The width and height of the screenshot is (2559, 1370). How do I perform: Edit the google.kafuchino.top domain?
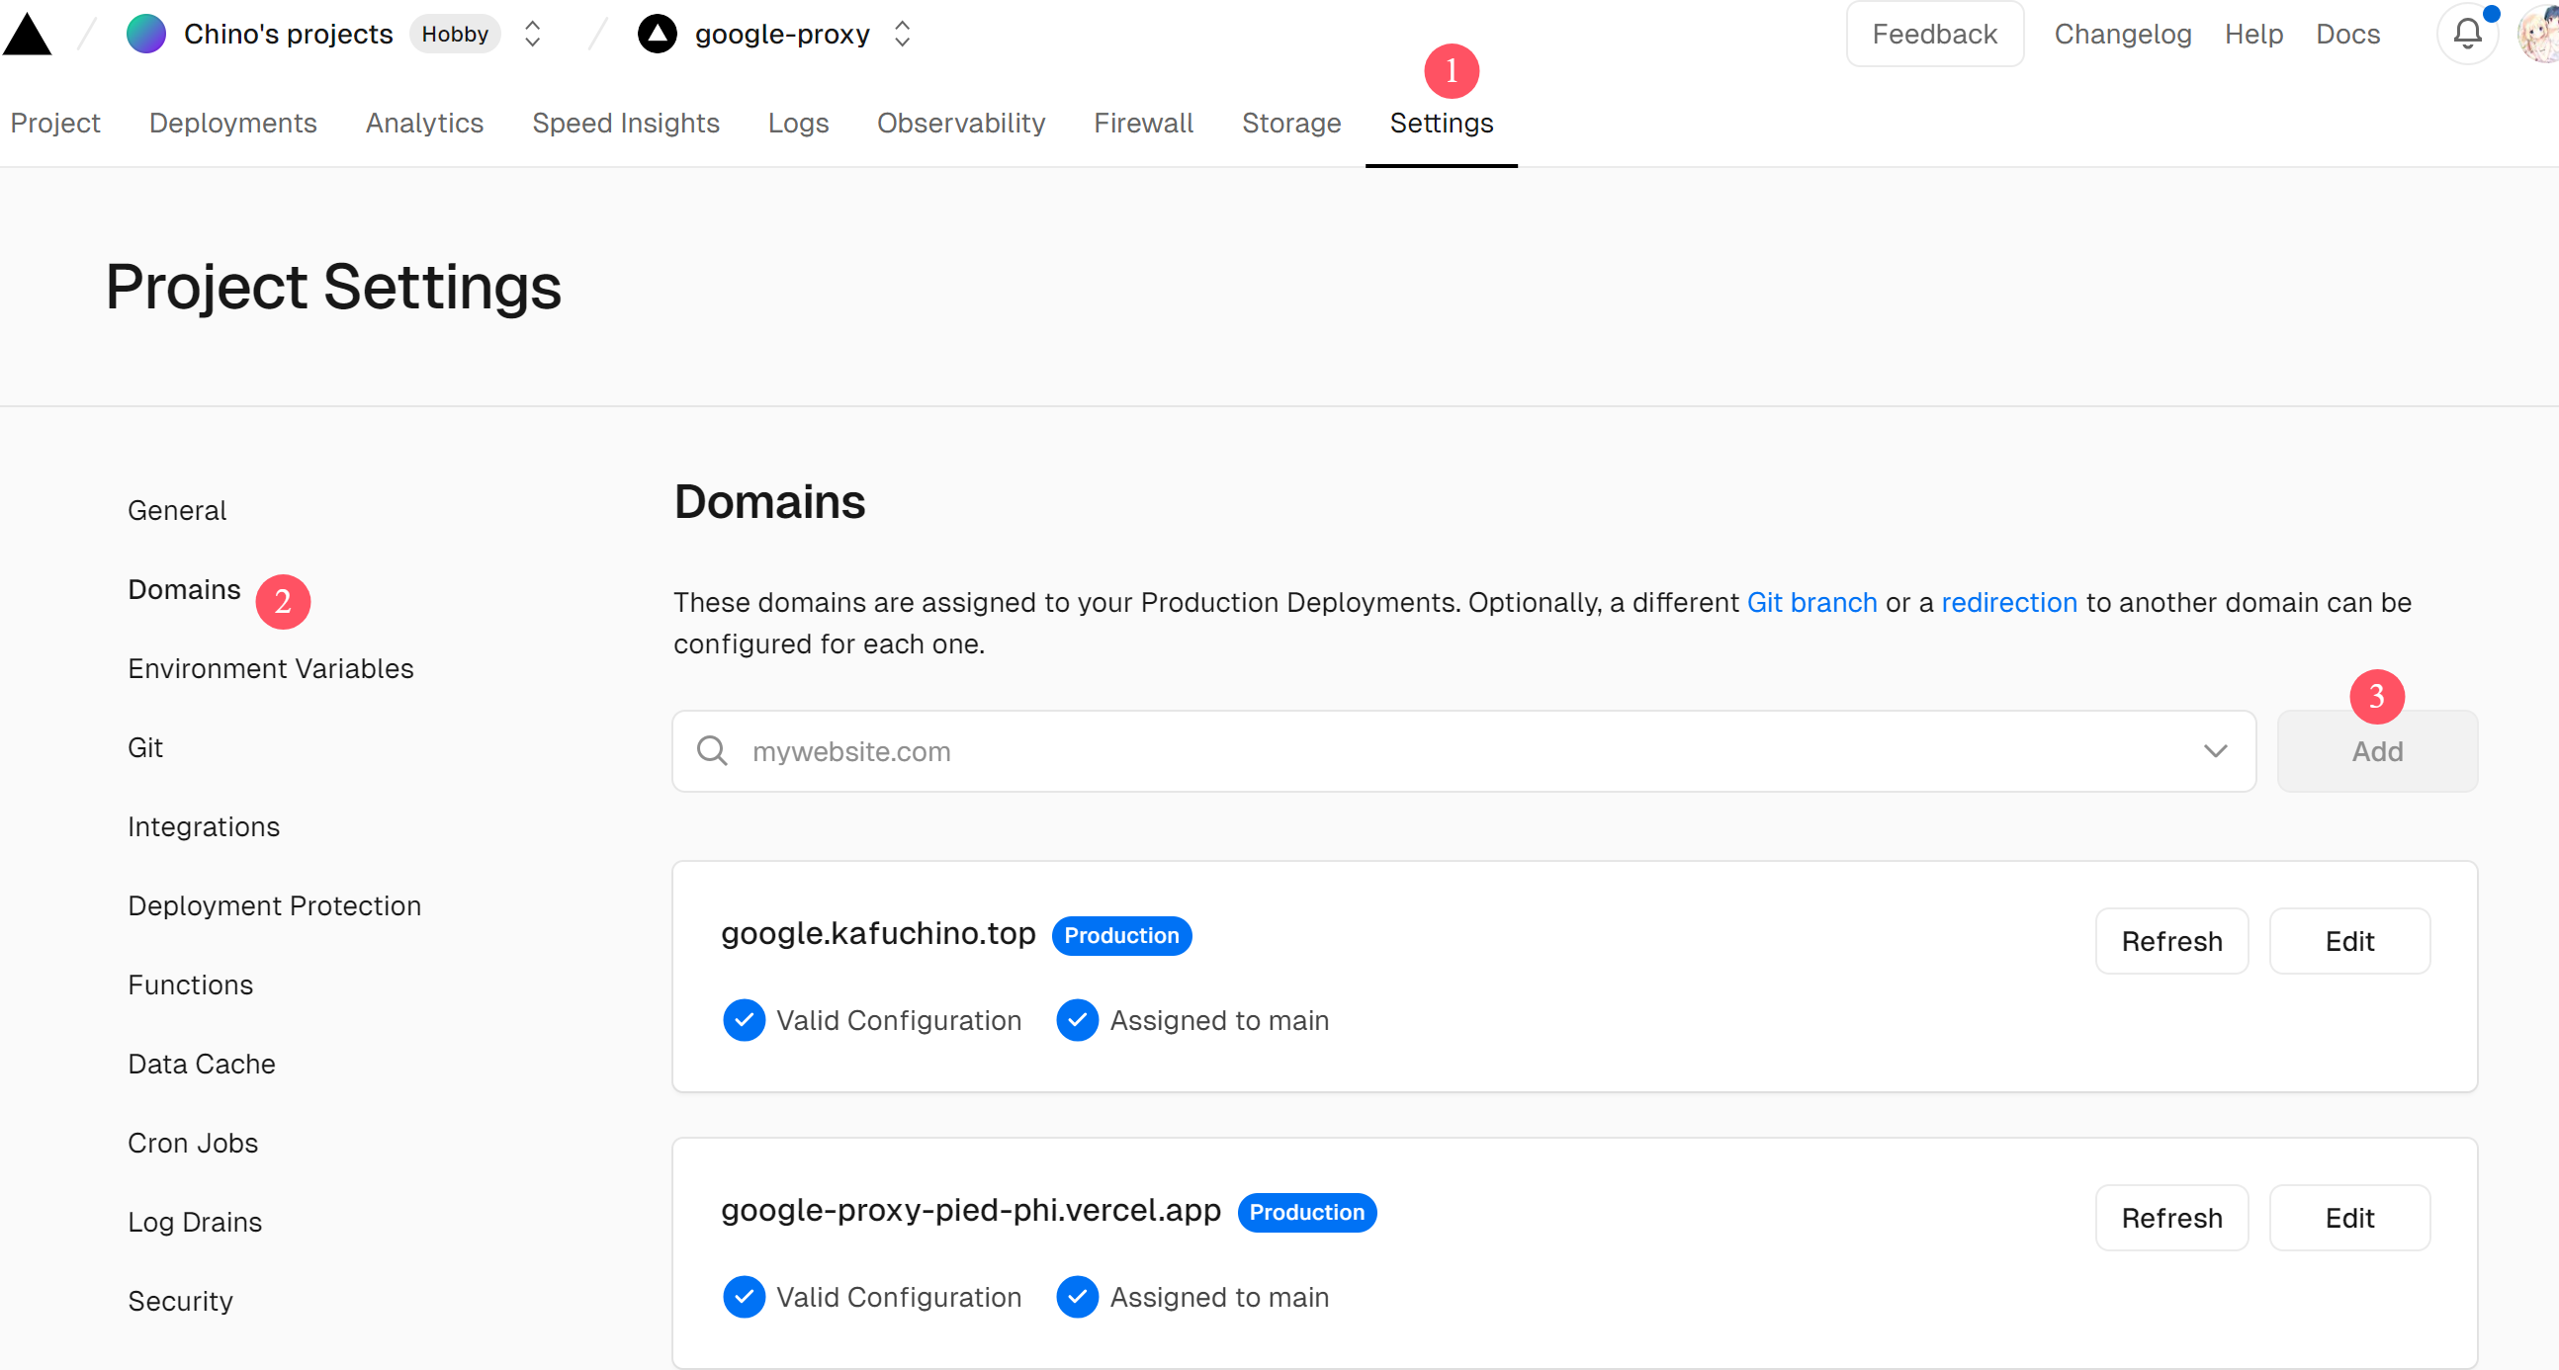pyautogui.click(x=2348, y=941)
